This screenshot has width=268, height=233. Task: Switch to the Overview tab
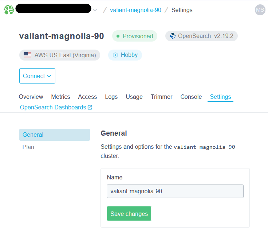click(31, 97)
